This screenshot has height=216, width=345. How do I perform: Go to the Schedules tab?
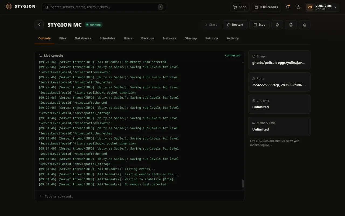coord(107,38)
